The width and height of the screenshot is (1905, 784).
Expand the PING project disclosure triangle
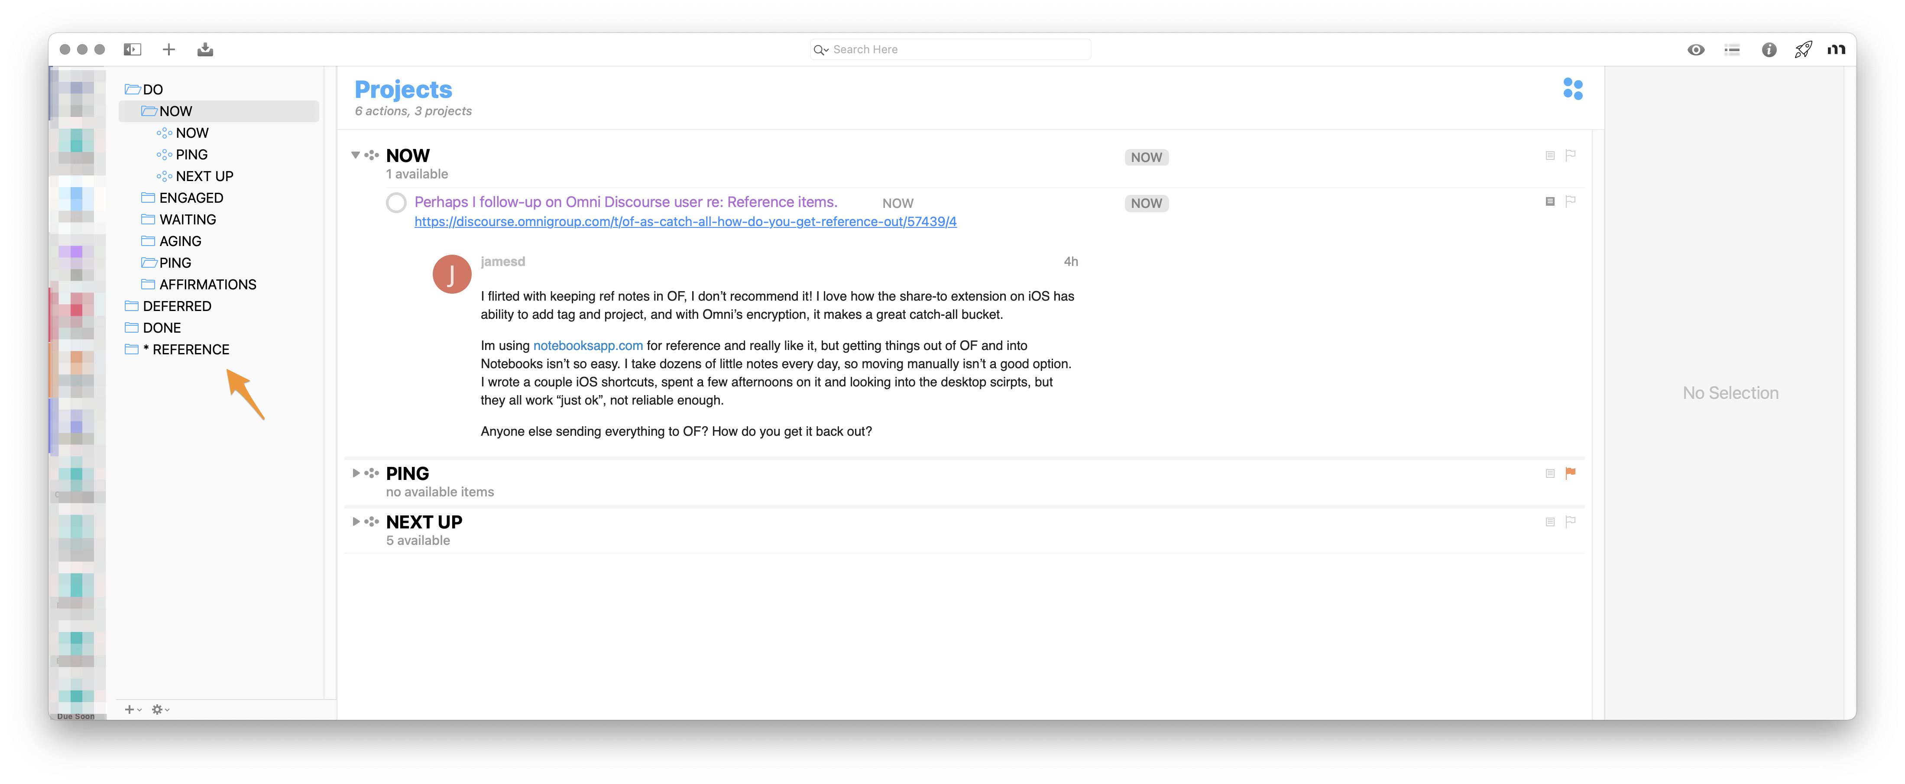pos(356,473)
